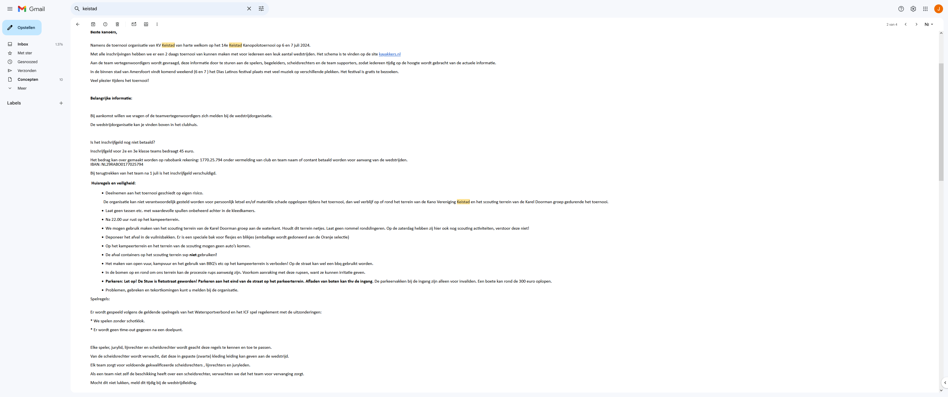Archive this email
The width and height of the screenshot is (948, 397).
pos(93,24)
